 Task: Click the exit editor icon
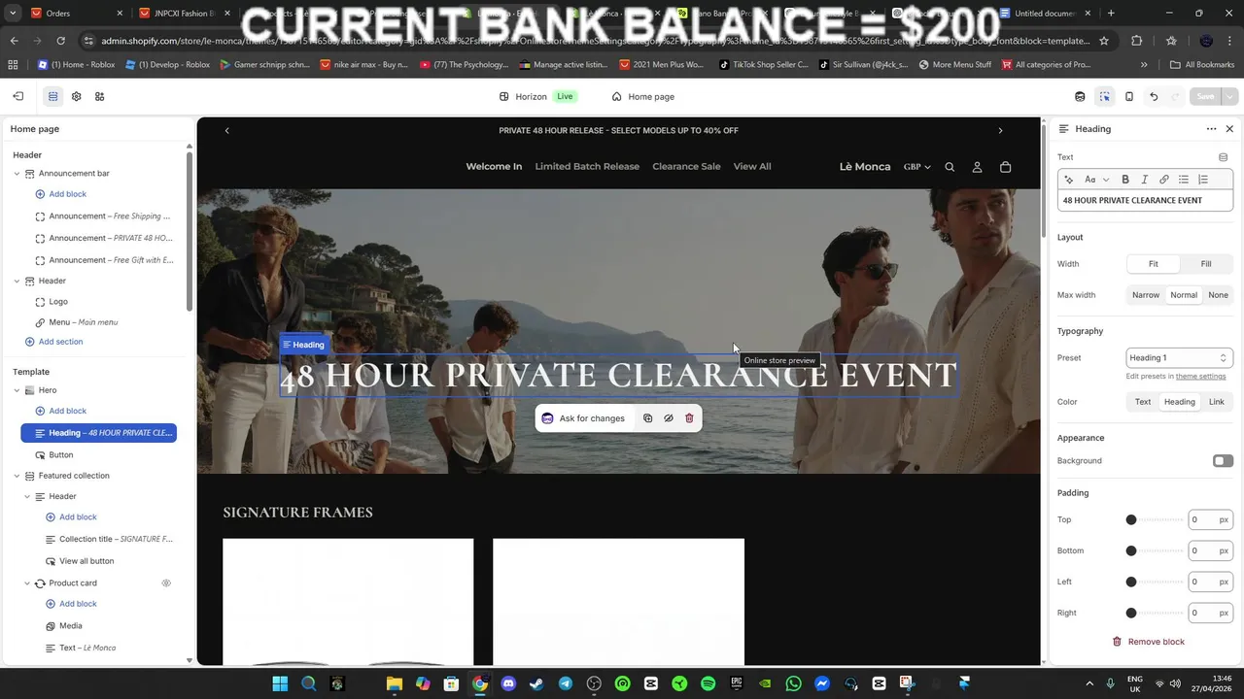(17, 96)
